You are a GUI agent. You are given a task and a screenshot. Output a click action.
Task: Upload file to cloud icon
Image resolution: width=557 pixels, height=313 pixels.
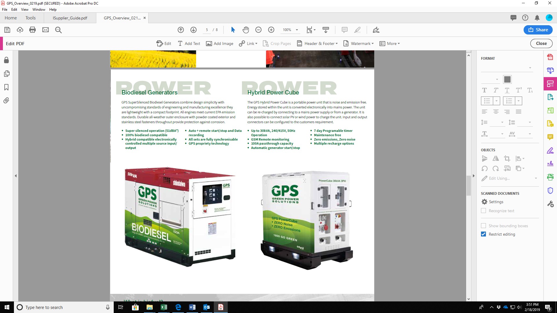pyautogui.click(x=20, y=30)
